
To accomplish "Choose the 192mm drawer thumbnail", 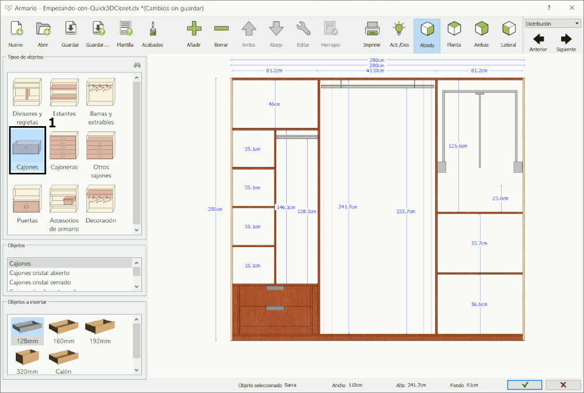I will click(100, 331).
